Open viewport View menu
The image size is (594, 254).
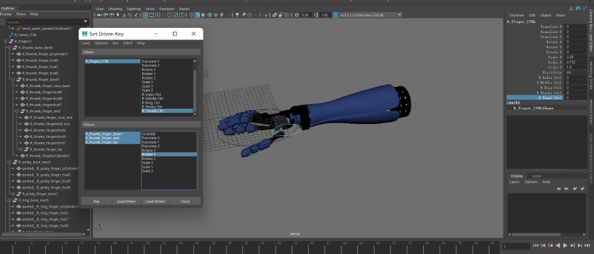pos(100,9)
